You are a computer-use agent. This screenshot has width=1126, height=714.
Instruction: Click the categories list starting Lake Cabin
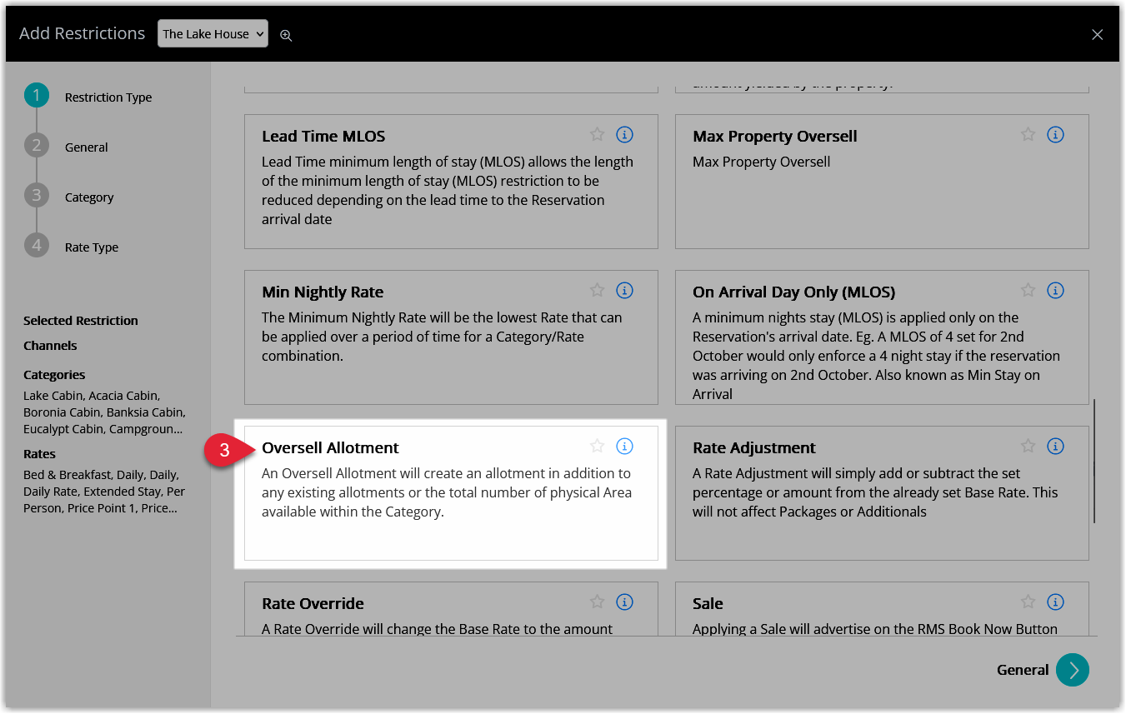(x=104, y=412)
